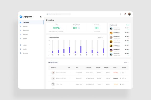The height and width of the screenshot is (100, 151).
Task: Open the Wallet item below History
Action: (x=31, y=39)
